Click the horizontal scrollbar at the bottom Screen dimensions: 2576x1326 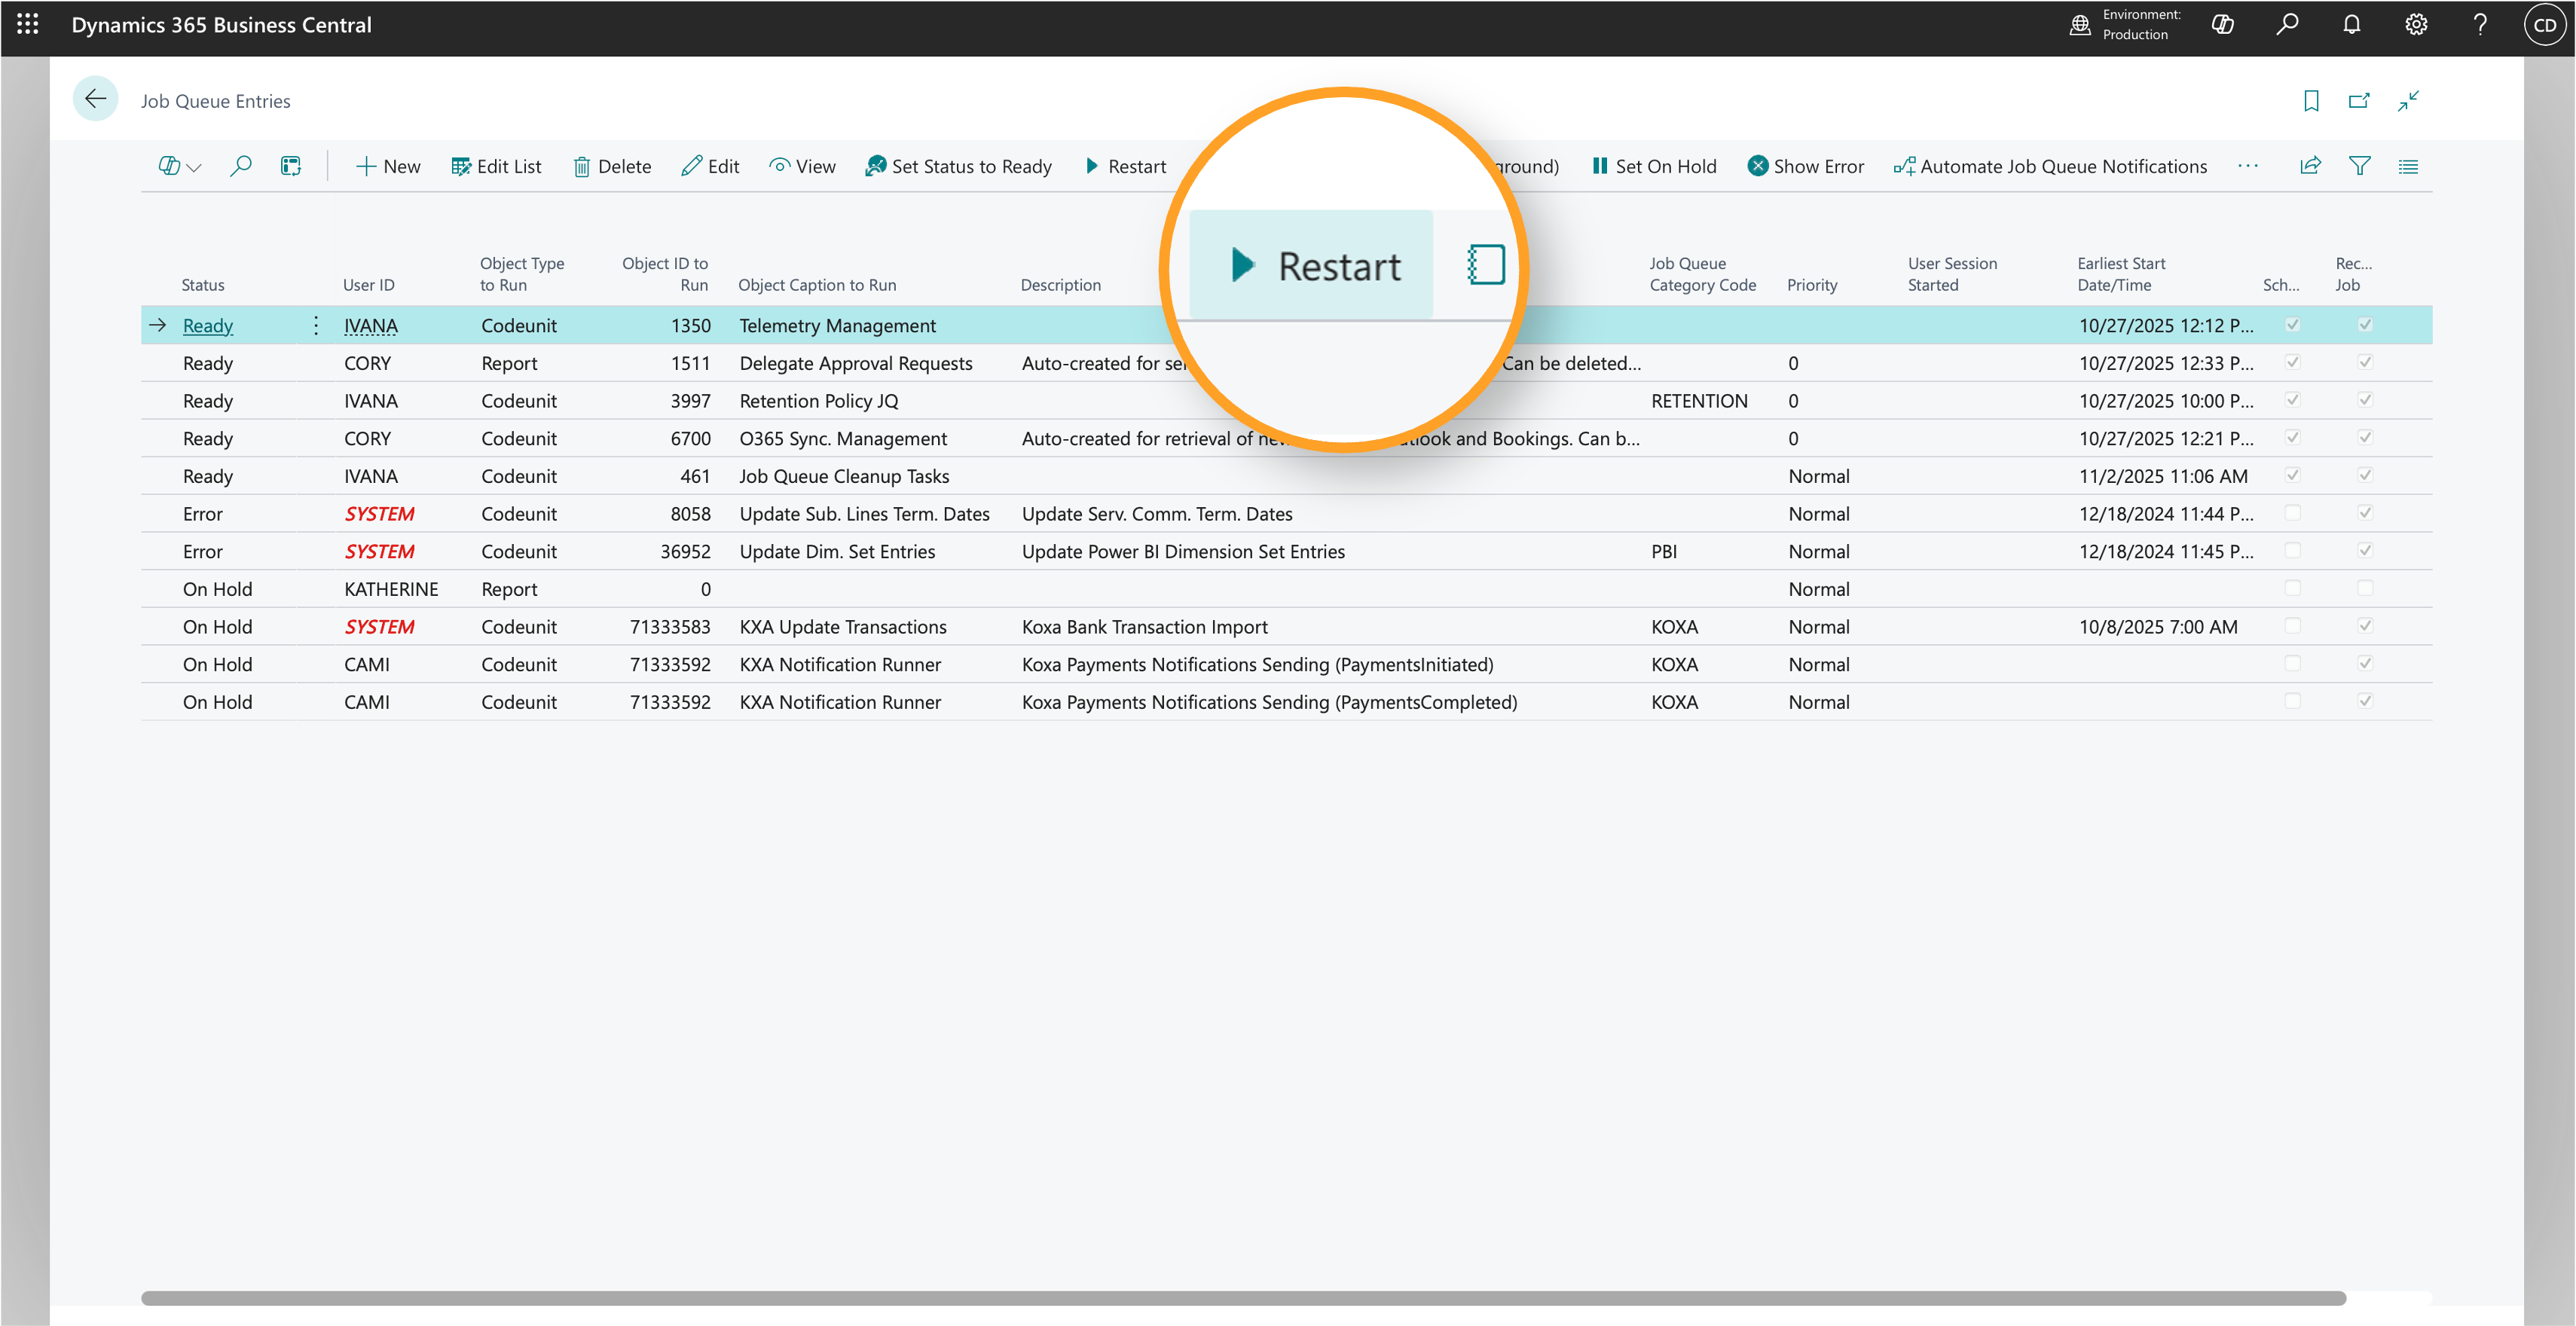pyautogui.click(x=1243, y=1298)
